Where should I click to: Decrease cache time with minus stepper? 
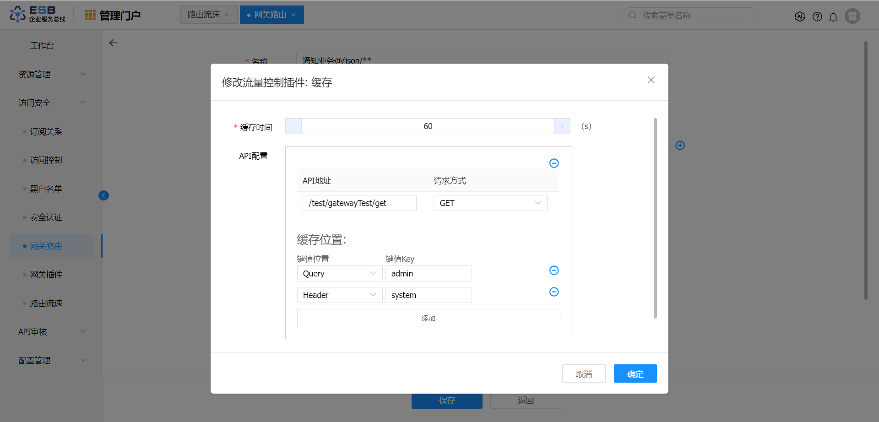[x=293, y=126]
